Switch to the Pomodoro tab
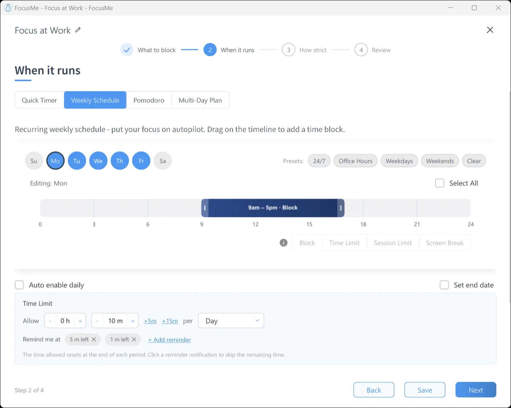Image resolution: width=511 pixels, height=408 pixels. pos(149,100)
